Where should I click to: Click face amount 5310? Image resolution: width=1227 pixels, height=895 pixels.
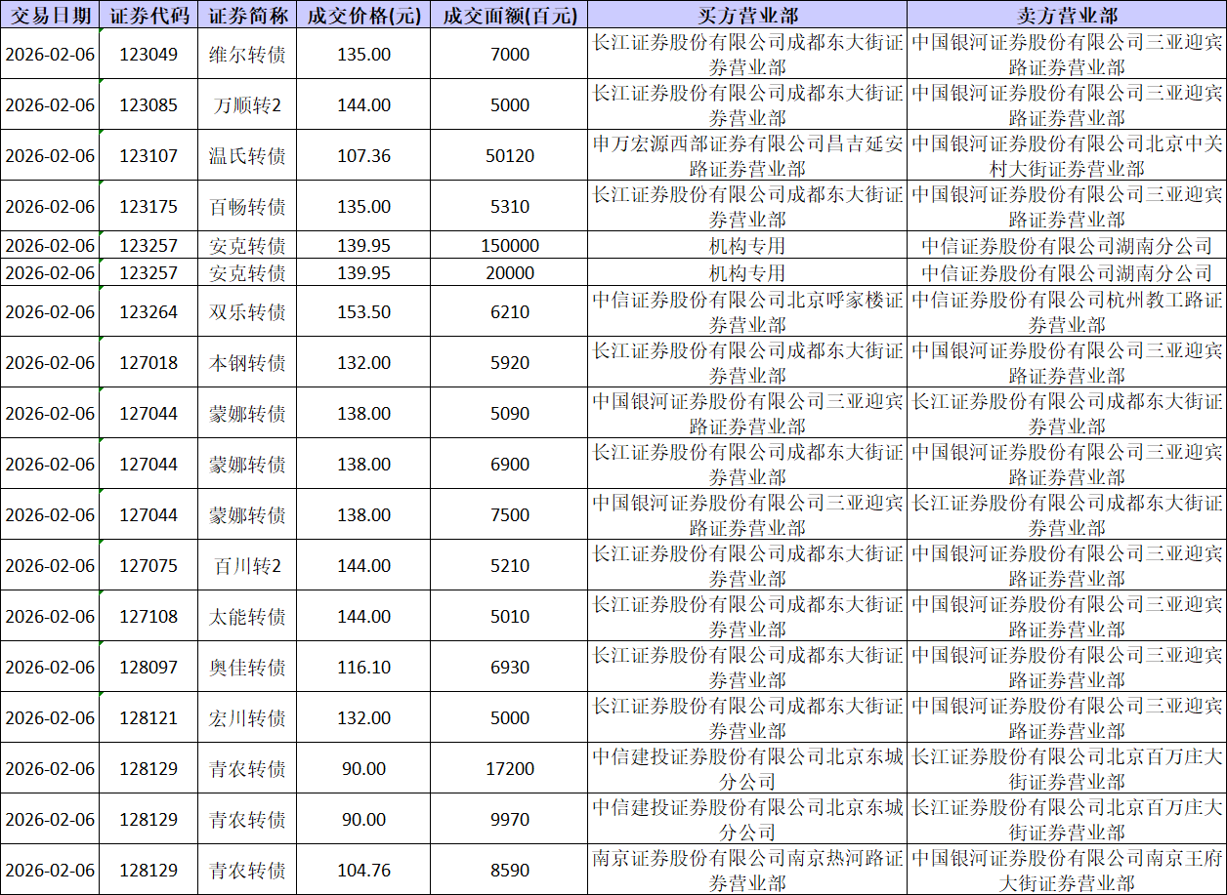[510, 207]
